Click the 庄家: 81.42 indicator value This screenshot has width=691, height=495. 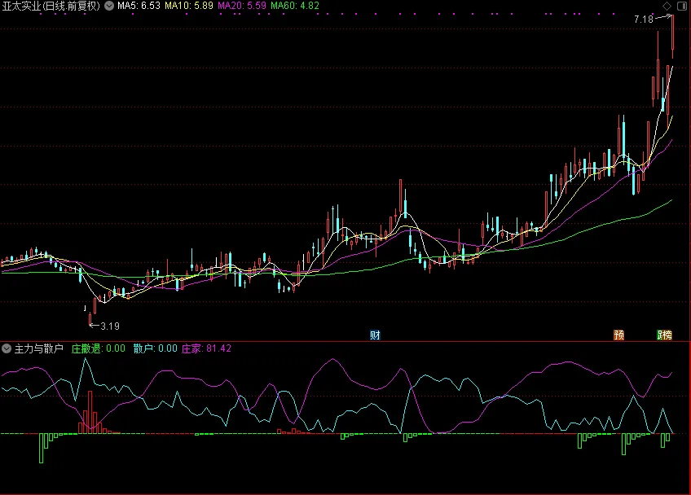[206, 348]
